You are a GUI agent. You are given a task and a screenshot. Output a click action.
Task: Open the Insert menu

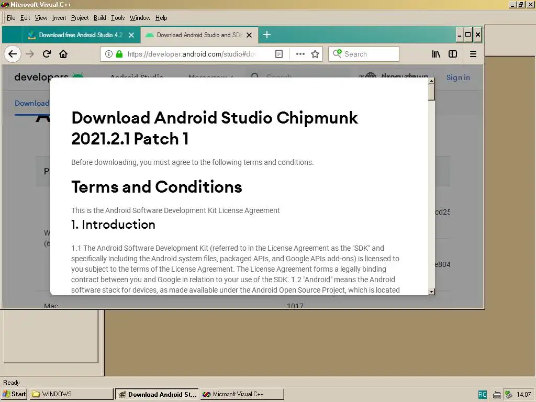(59, 18)
